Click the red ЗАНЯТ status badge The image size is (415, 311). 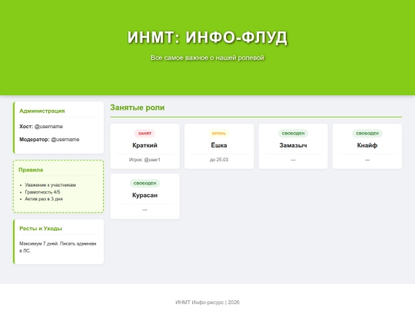pos(144,134)
